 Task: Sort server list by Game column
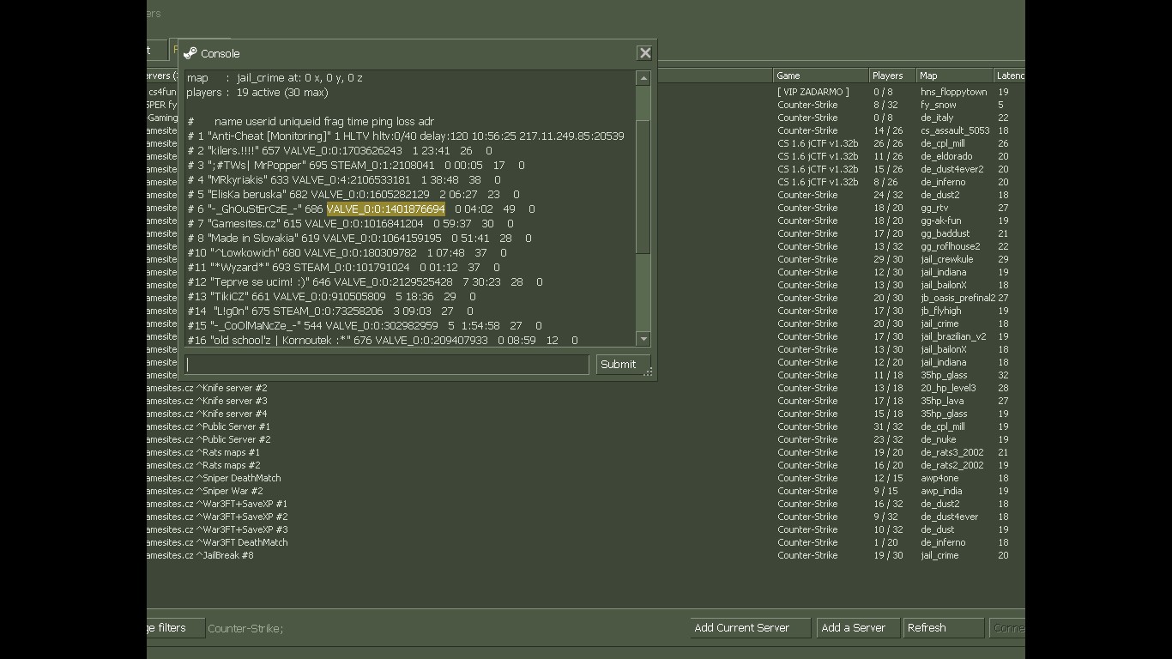820,76
